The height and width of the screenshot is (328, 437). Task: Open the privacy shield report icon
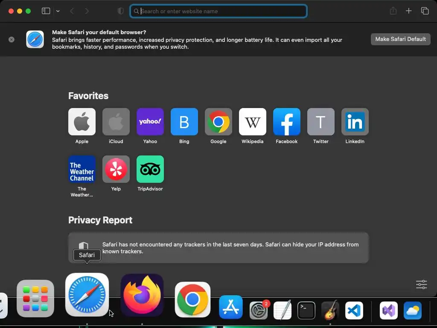pyautogui.click(x=120, y=11)
